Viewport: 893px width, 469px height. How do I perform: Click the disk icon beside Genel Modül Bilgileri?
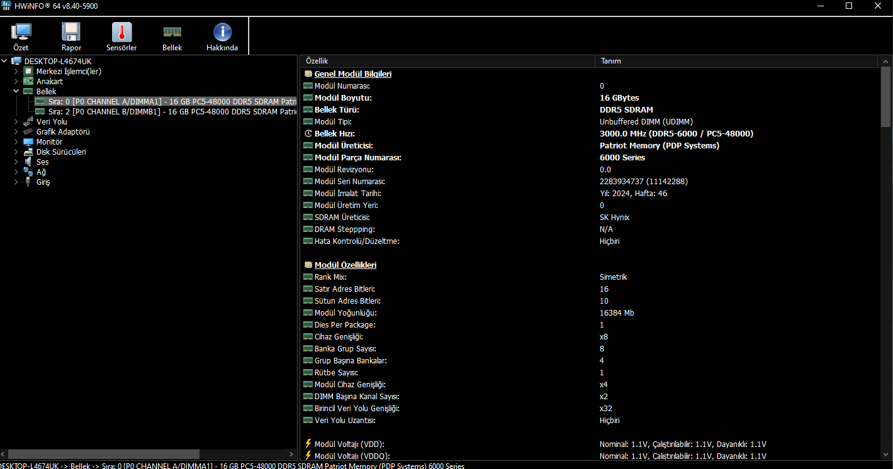[308, 74]
